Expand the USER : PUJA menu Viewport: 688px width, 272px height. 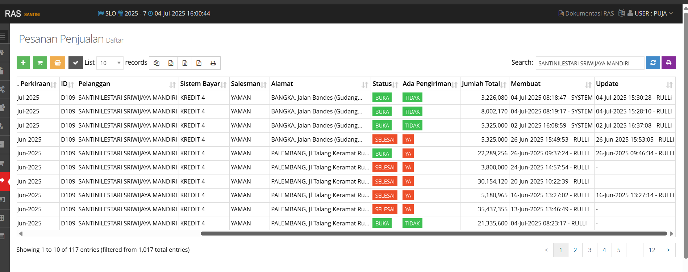click(651, 13)
